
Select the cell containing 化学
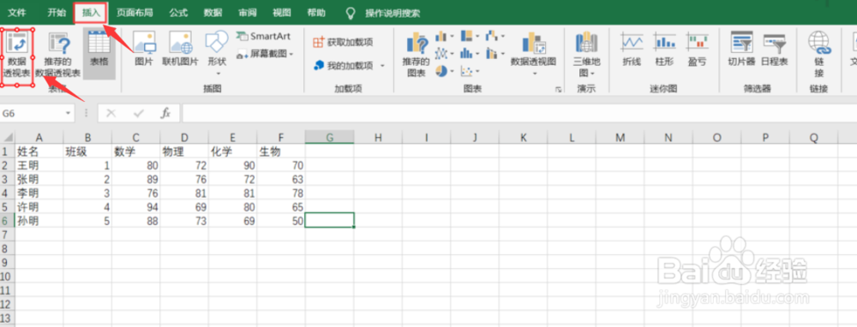click(x=233, y=152)
